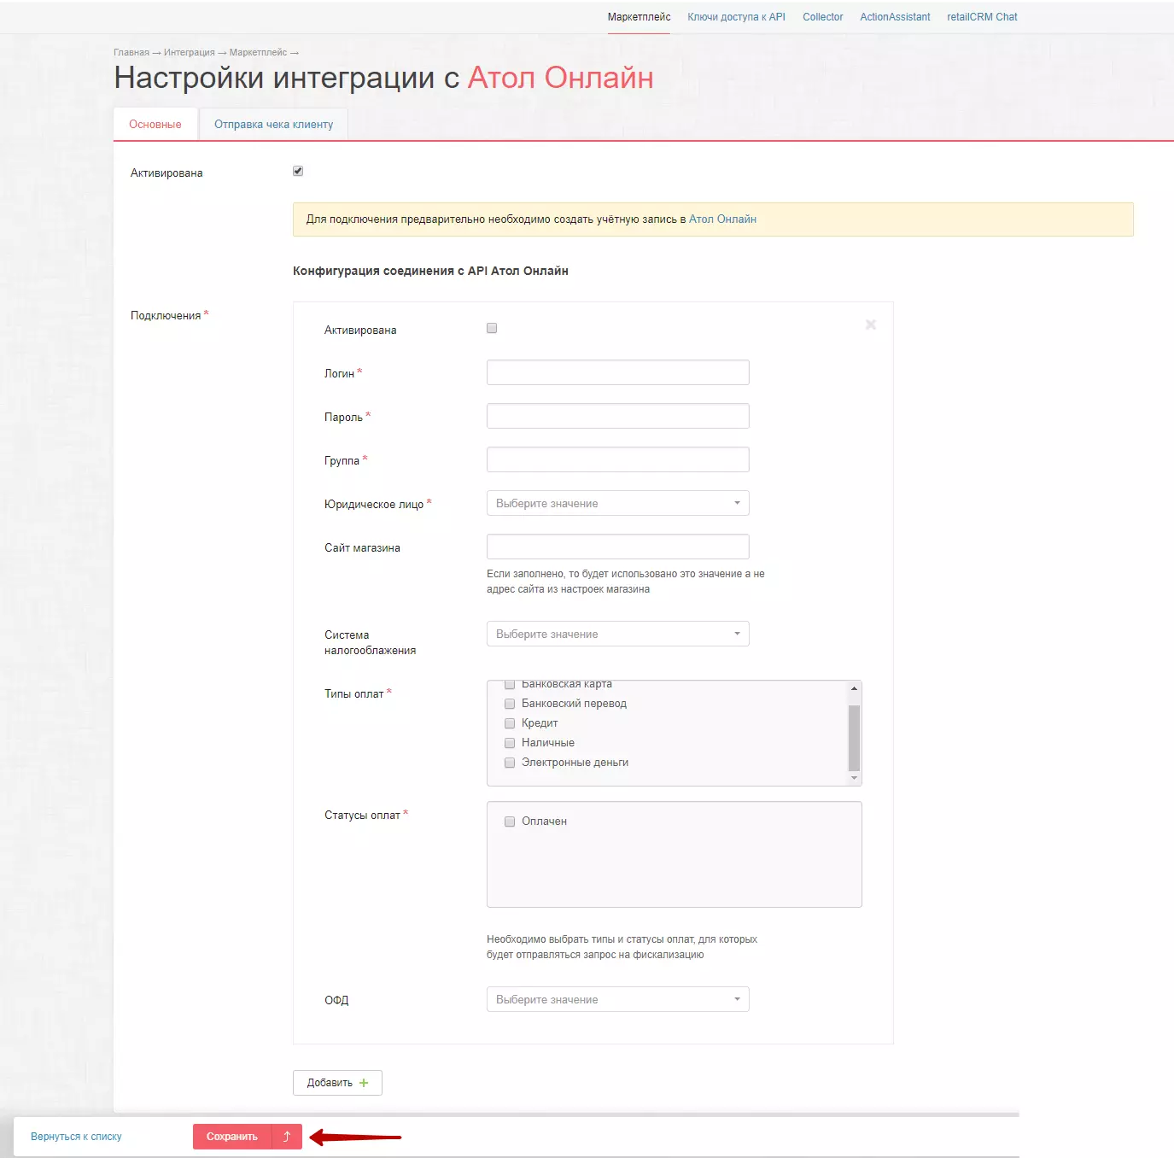This screenshot has width=1174, height=1158.
Task: Click the ОФД field label
Action: click(336, 1000)
